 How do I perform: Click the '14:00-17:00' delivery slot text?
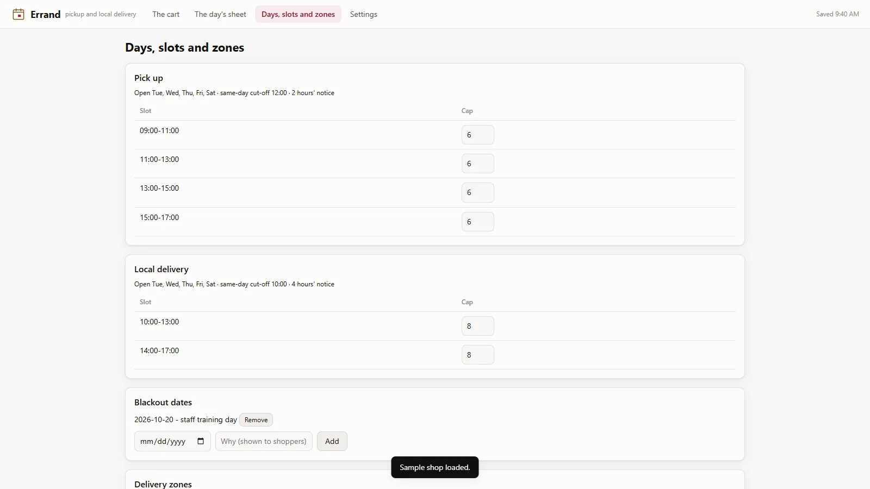click(x=159, y=350)
